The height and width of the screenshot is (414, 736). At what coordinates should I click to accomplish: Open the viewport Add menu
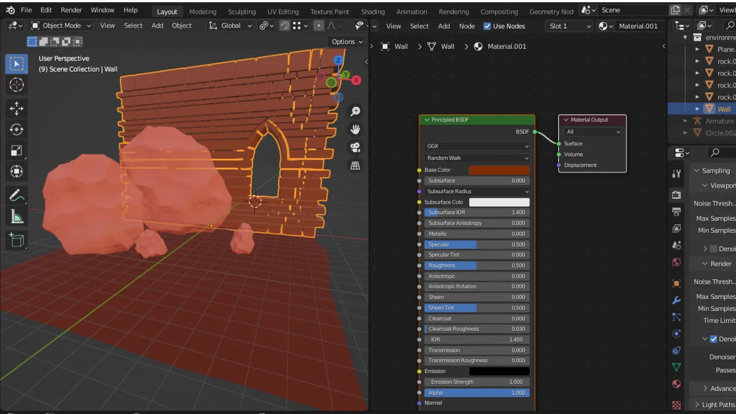pos(157,26)
